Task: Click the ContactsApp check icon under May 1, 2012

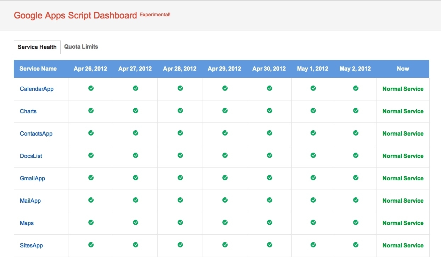Action: (x=313, y=133)
